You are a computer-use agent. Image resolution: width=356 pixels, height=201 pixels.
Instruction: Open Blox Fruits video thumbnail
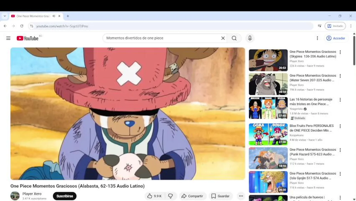(x=268, y=134)
